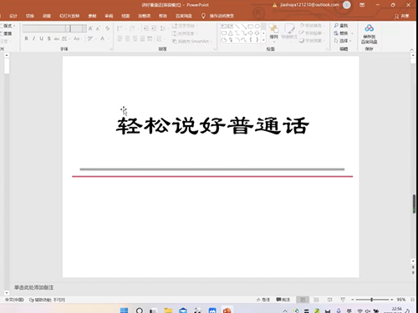Screen dimensions: 418x313
Task: Click the notes area '单击此处添加备注'
Action: [x=33, y=287]
